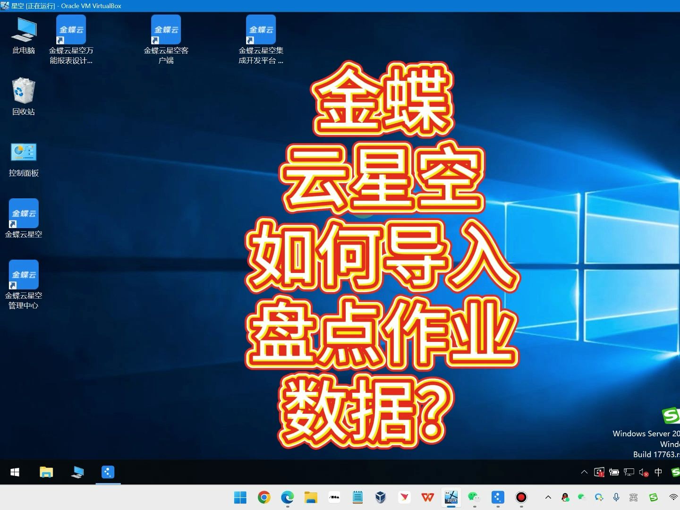
Task: Click the blue cloud sync tray icon
Action: 599,497
